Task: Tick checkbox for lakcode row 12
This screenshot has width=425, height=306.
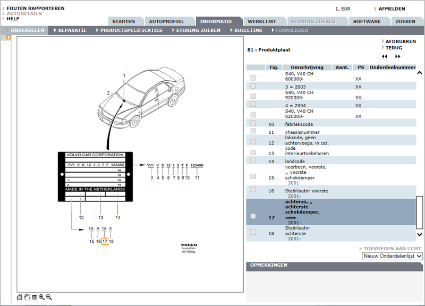Action: [x=253, y=141]
